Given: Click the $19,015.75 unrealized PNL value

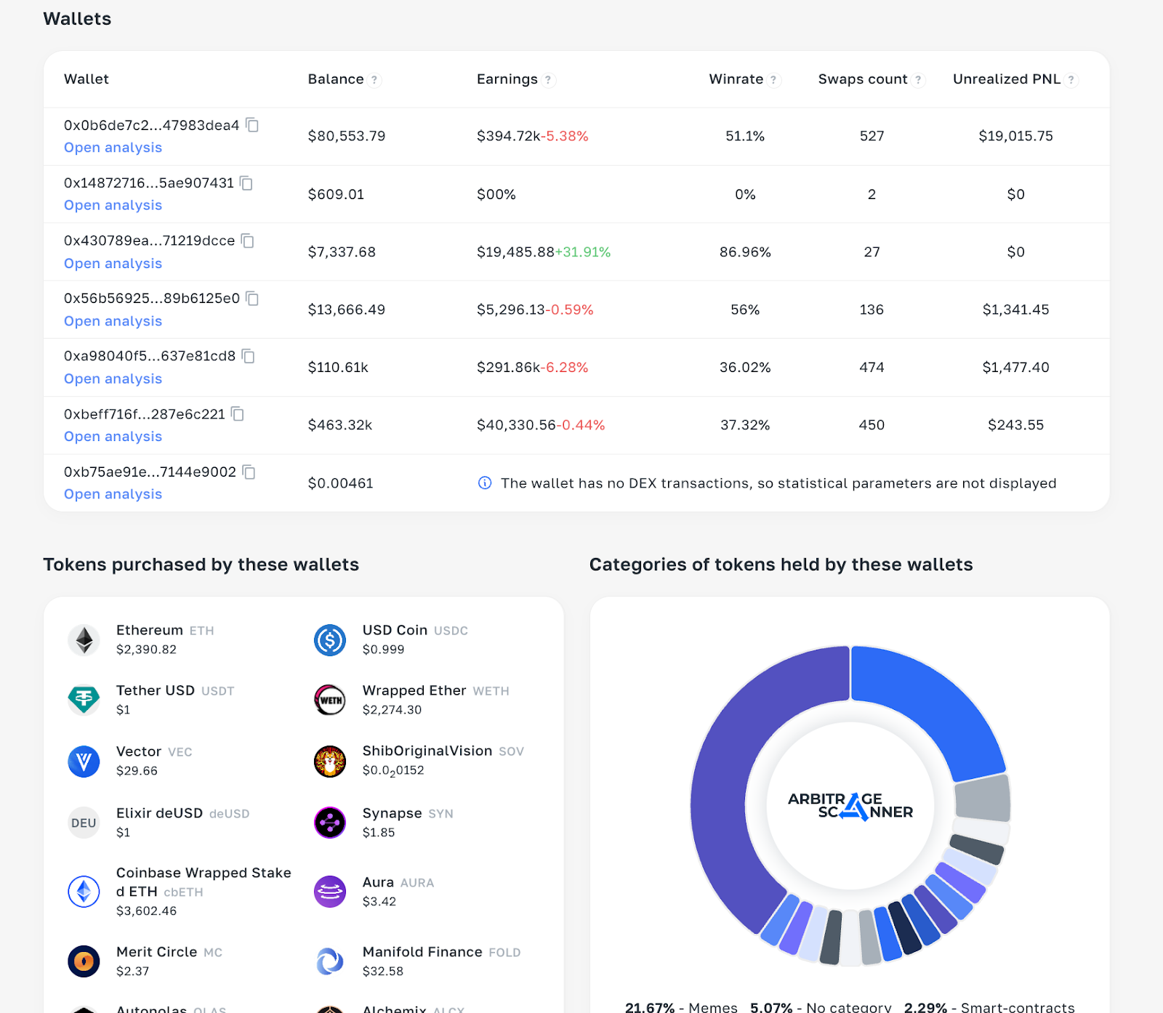Looking at the screenshot, I should [1015, 136].
